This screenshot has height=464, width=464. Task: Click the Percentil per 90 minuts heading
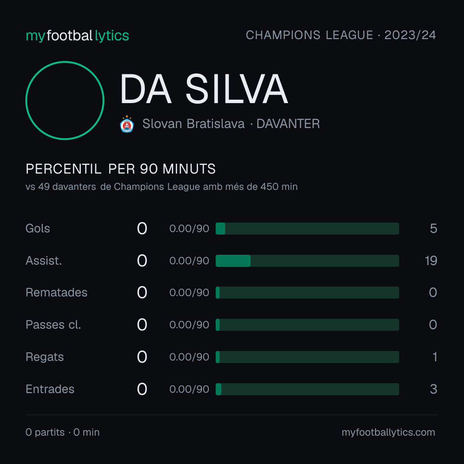coord(120,169)
